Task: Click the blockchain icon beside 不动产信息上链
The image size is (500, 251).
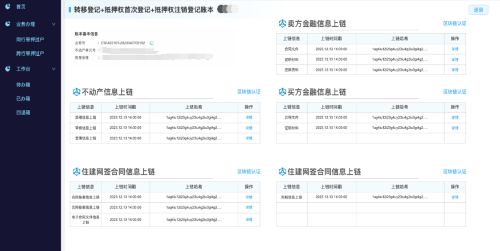Action: tap(77, 92)
